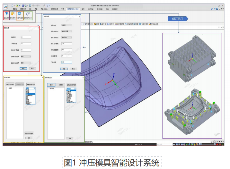Select 标准件 root node in tree
230x169 pixels.
click(11, 88)
